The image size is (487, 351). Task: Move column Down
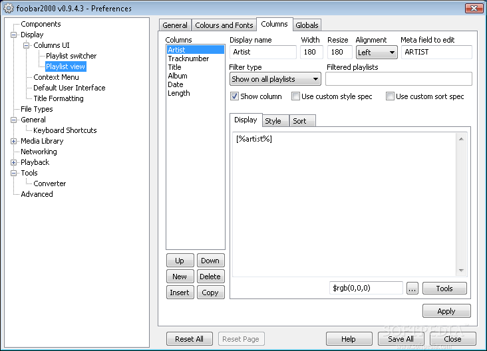pyautogui.click(x=210, y=261)
